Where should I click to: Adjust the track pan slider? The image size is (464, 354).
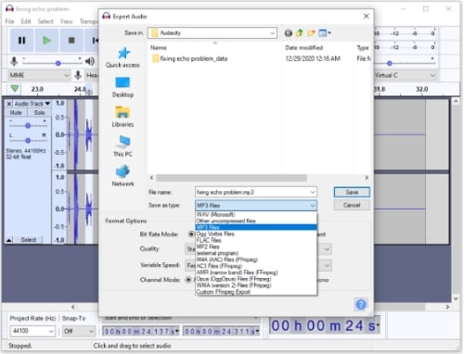(28, 140)
